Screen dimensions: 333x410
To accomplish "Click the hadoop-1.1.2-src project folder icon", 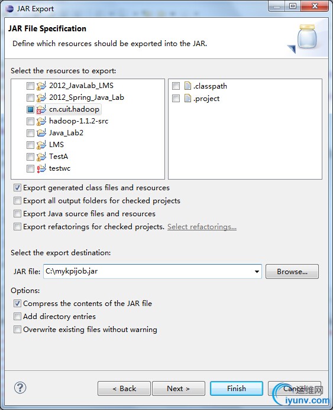I will click(x=41, y=121).
